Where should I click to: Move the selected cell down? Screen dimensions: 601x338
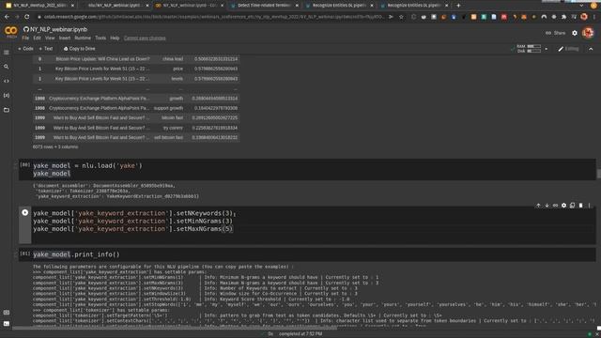tap(547, 206)
